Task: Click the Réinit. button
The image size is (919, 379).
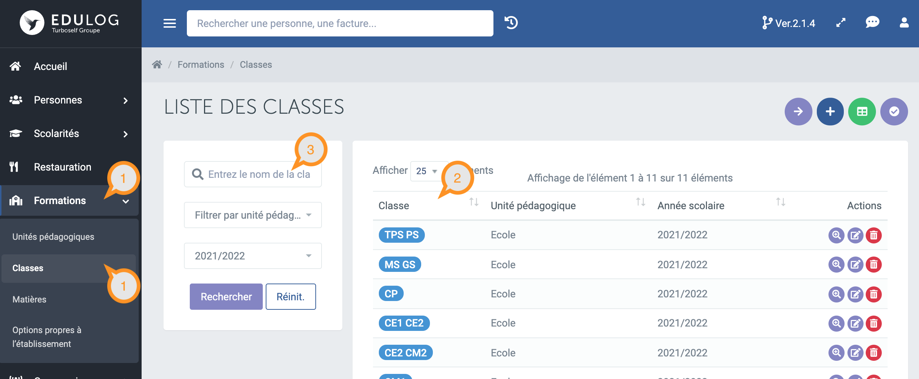Action: click(x=291, y=297)
